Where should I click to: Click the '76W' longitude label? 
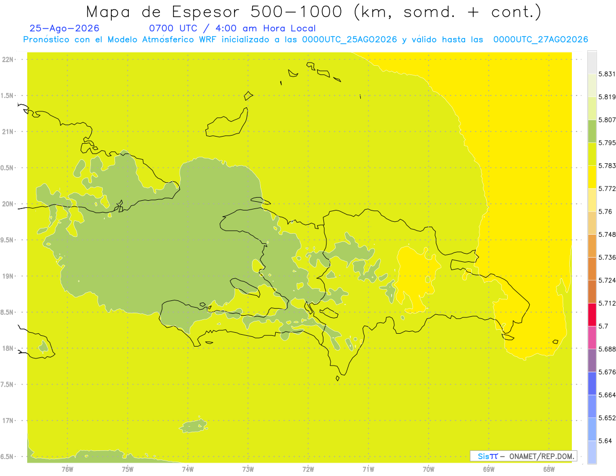pos(68,469)
